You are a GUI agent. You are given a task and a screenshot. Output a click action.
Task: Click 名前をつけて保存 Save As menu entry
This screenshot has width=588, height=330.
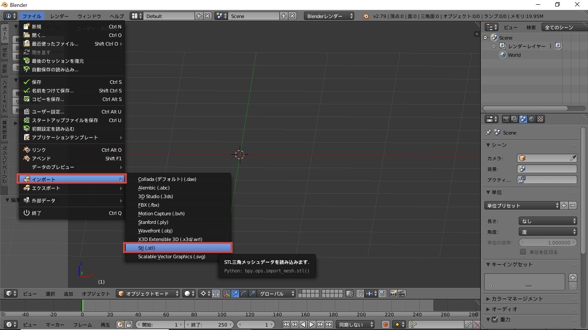click(x=72, y=91)
